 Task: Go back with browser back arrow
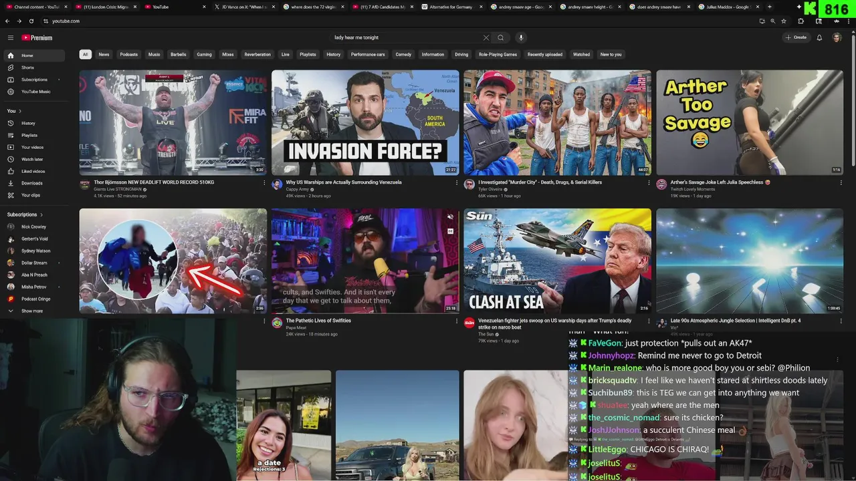pyautogui.click(x=7, y=21)
